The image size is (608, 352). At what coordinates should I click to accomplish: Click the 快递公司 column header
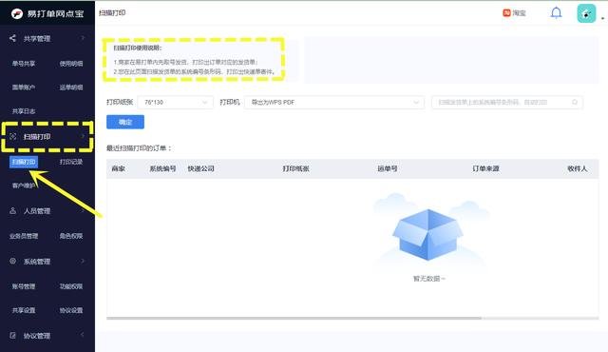(x=200, y=168)
